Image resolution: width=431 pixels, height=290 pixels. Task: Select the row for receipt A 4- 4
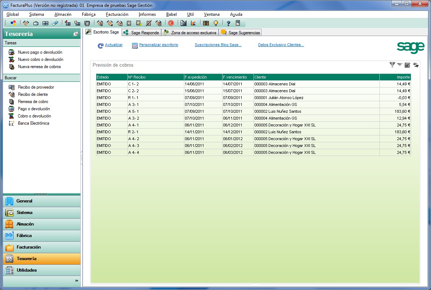pos(253,152)
